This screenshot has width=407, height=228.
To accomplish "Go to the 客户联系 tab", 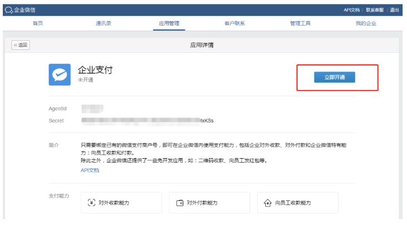I will 235,23.
